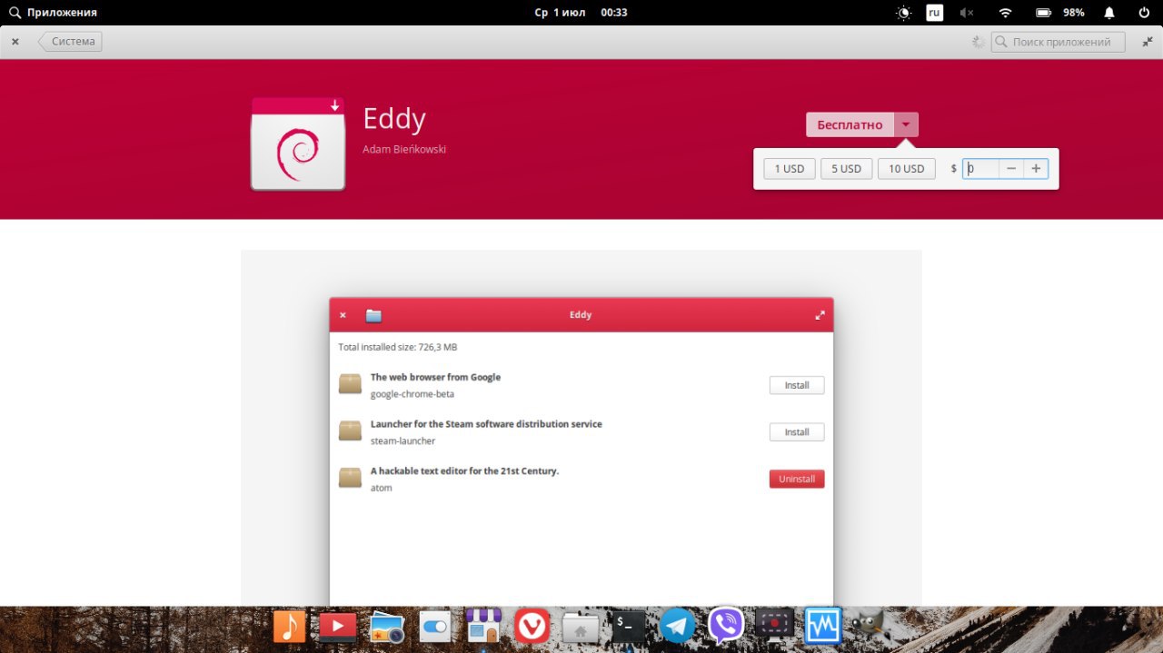The width and height of the screenshot is (1163, 653).
Task: Click 'Total installed size: 726,3 MB' text
Action: click(x=398, y=347)
